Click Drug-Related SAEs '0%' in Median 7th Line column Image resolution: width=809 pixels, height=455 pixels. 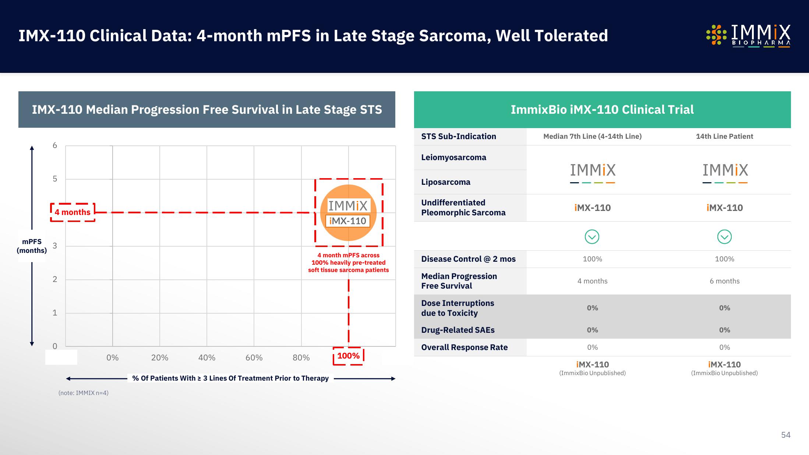(592, 330)
